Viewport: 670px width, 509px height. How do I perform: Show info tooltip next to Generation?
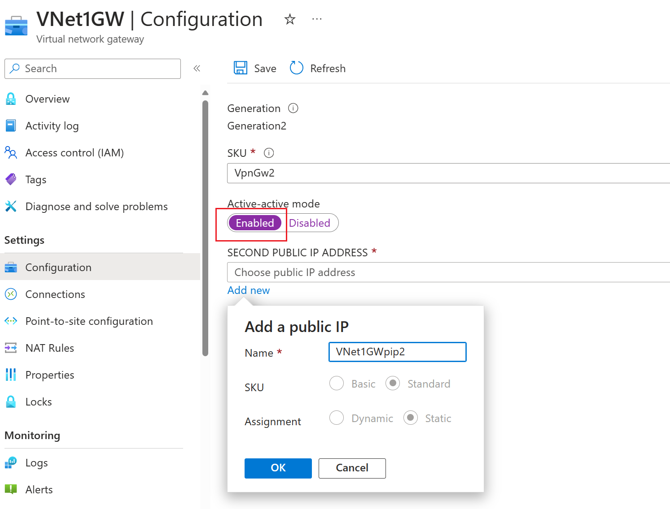[x=293, y=108]
